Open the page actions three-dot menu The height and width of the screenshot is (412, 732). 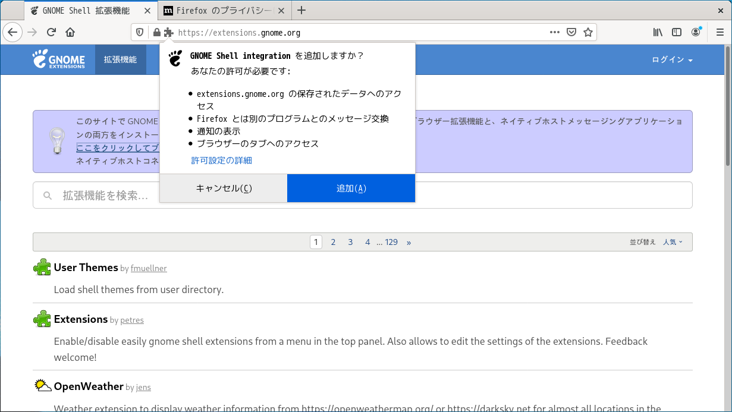(x=555, y=33)
